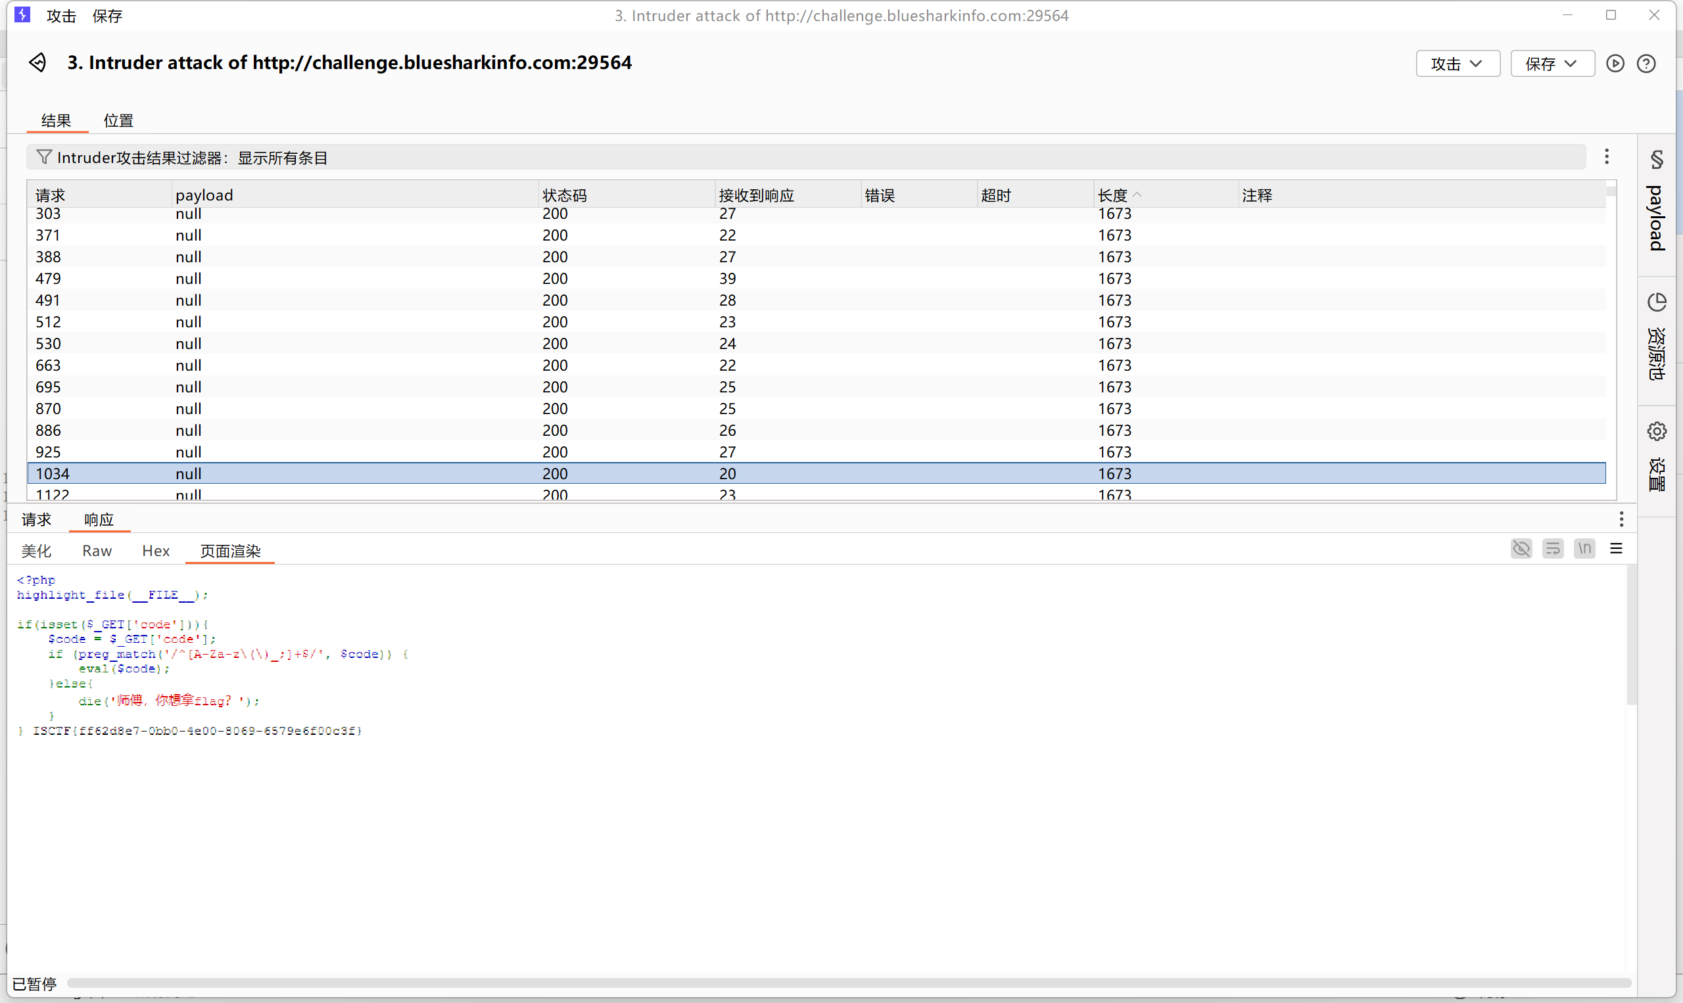1683x1003 pixels.
Task: Open the help question mark icon
Action: (x=1646, y=64)
